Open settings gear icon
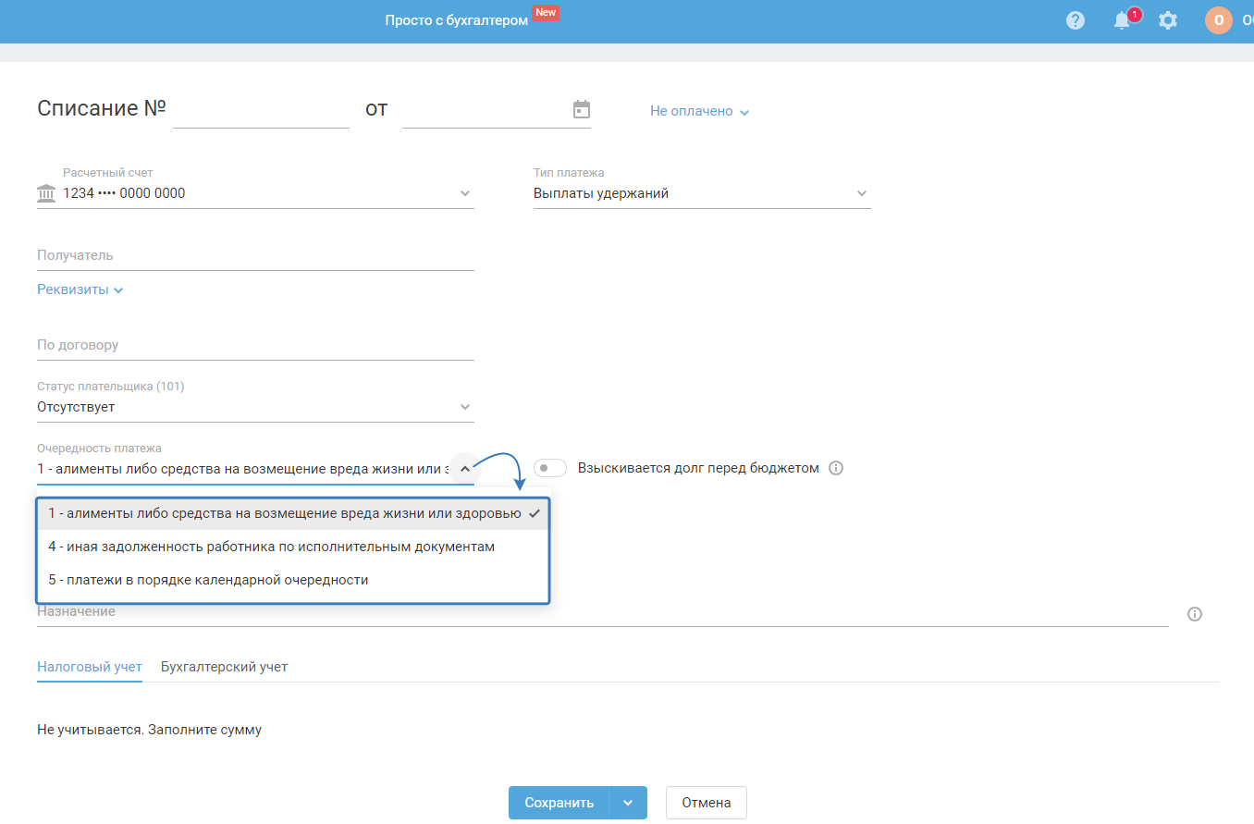The height and width of the screenshot is (824, 1254). pos(1168,20)
